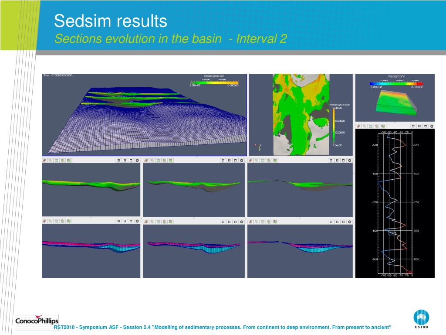Click camera undo in left green section view
This screenshot has width=446, height=335.
(44, 161)
